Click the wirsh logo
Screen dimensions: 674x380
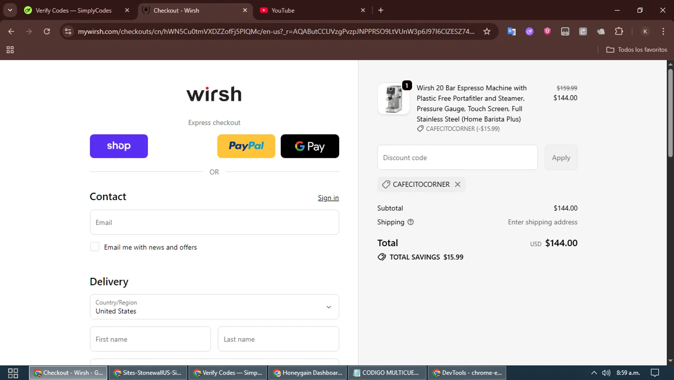coord(214,94)
